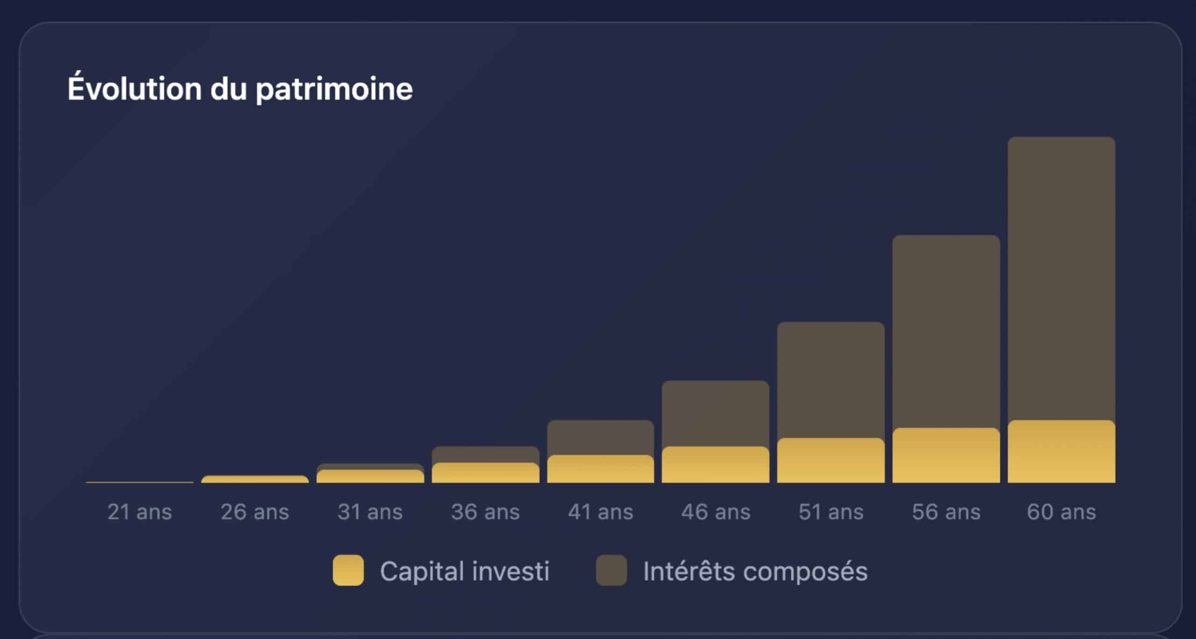1196x639 pixels.
Task: Select the compound interest segment at 51 ans
Action: [831, 380]
